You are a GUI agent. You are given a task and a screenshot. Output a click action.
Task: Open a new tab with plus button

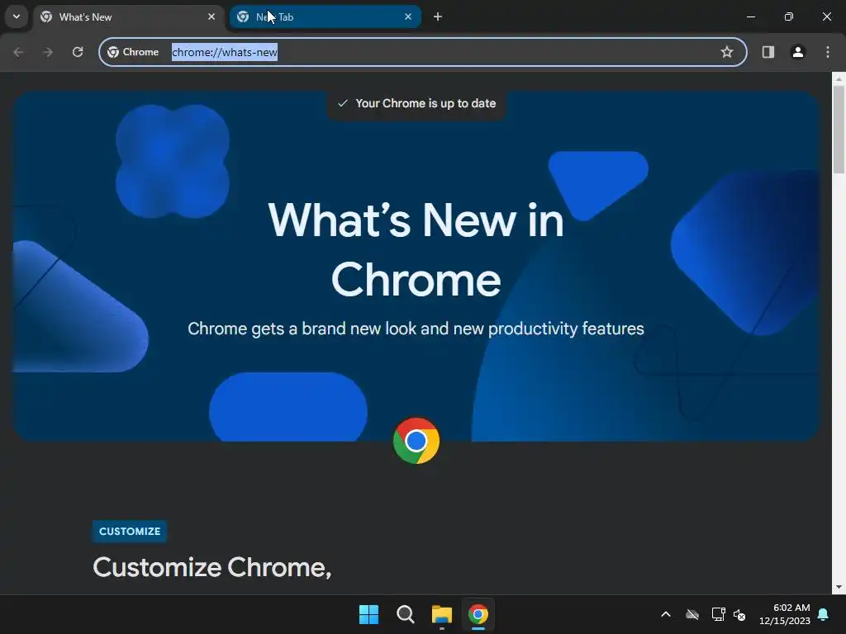438,17
